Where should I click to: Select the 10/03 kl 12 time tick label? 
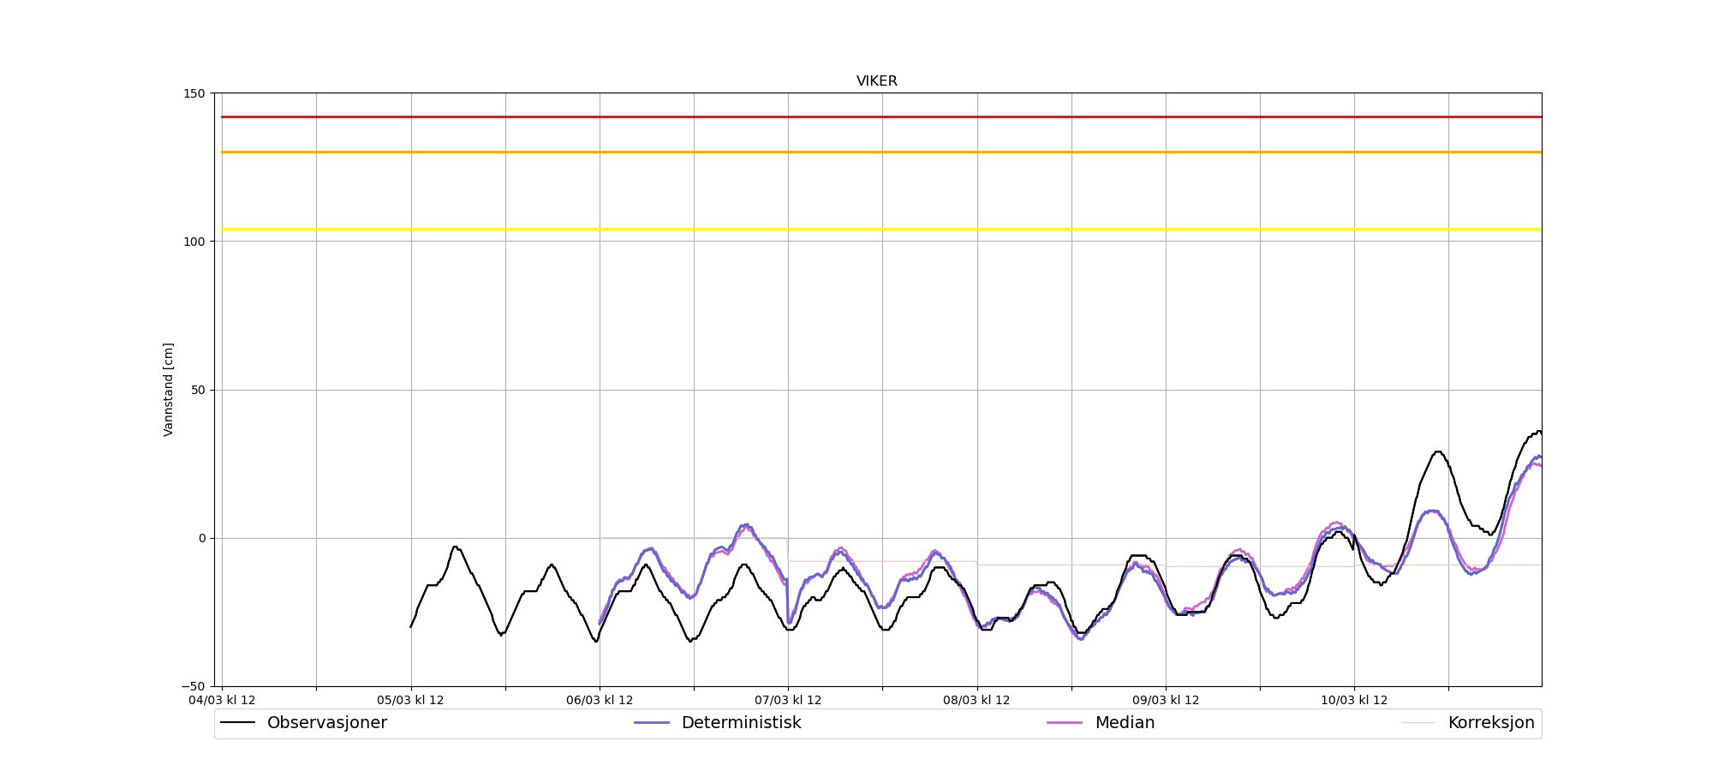(x=1354, y=700)
